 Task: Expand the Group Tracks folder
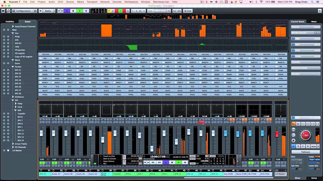(13, 144)
